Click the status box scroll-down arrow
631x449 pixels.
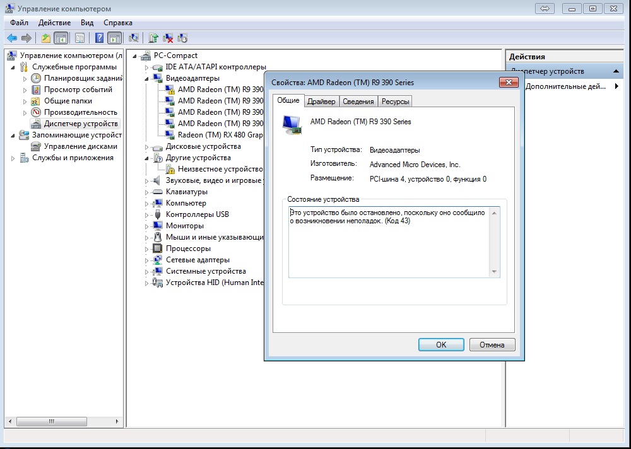494,272
